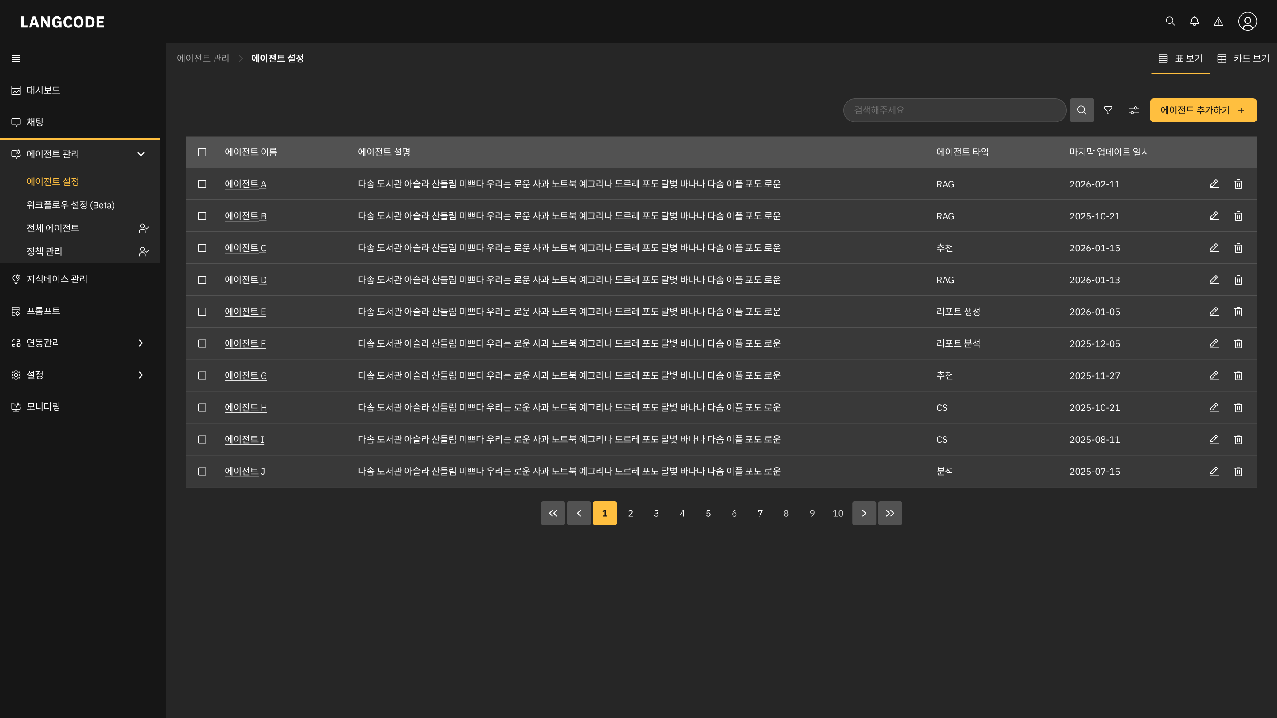
Task: Click into the 검색해주세요 search field
Action: [x=954, y=110]
